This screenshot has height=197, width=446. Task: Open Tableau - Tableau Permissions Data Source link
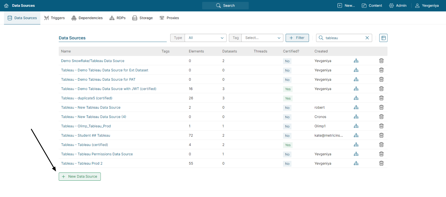click(97, 154)
